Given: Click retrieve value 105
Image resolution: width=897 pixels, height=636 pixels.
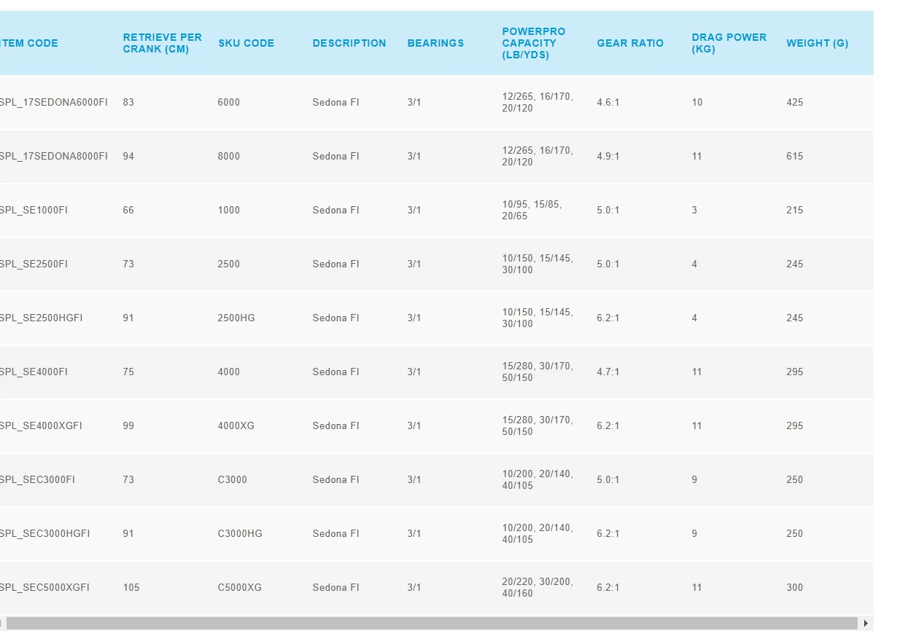Looking at the screenshot, I should click(x=131, y=587).
